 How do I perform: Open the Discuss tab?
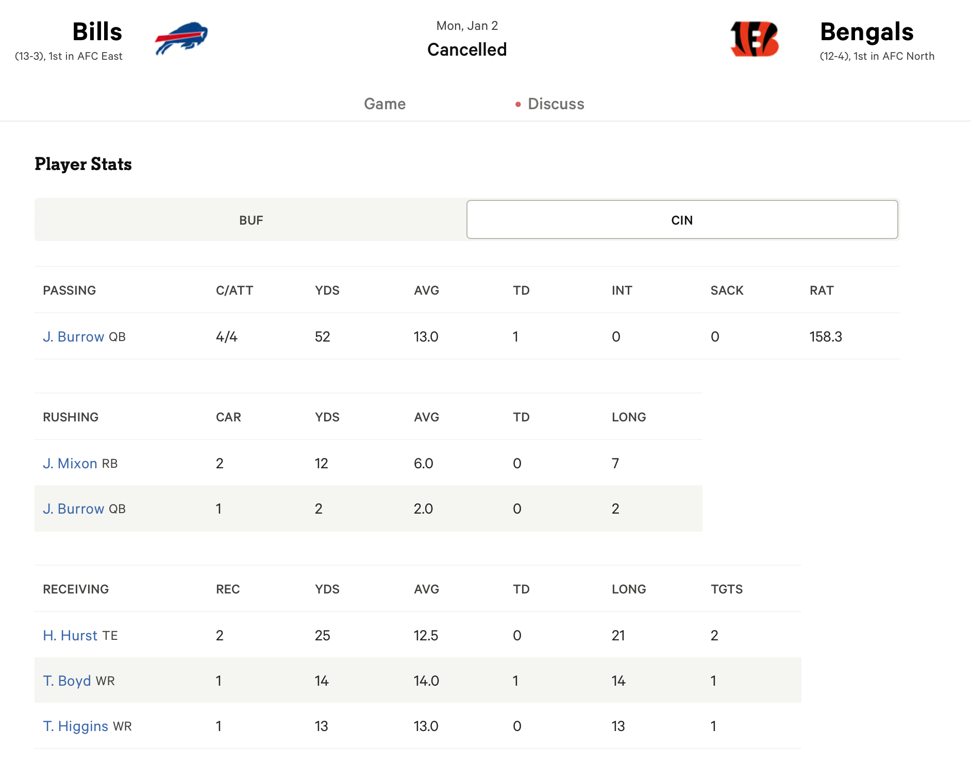coord(556,104)
